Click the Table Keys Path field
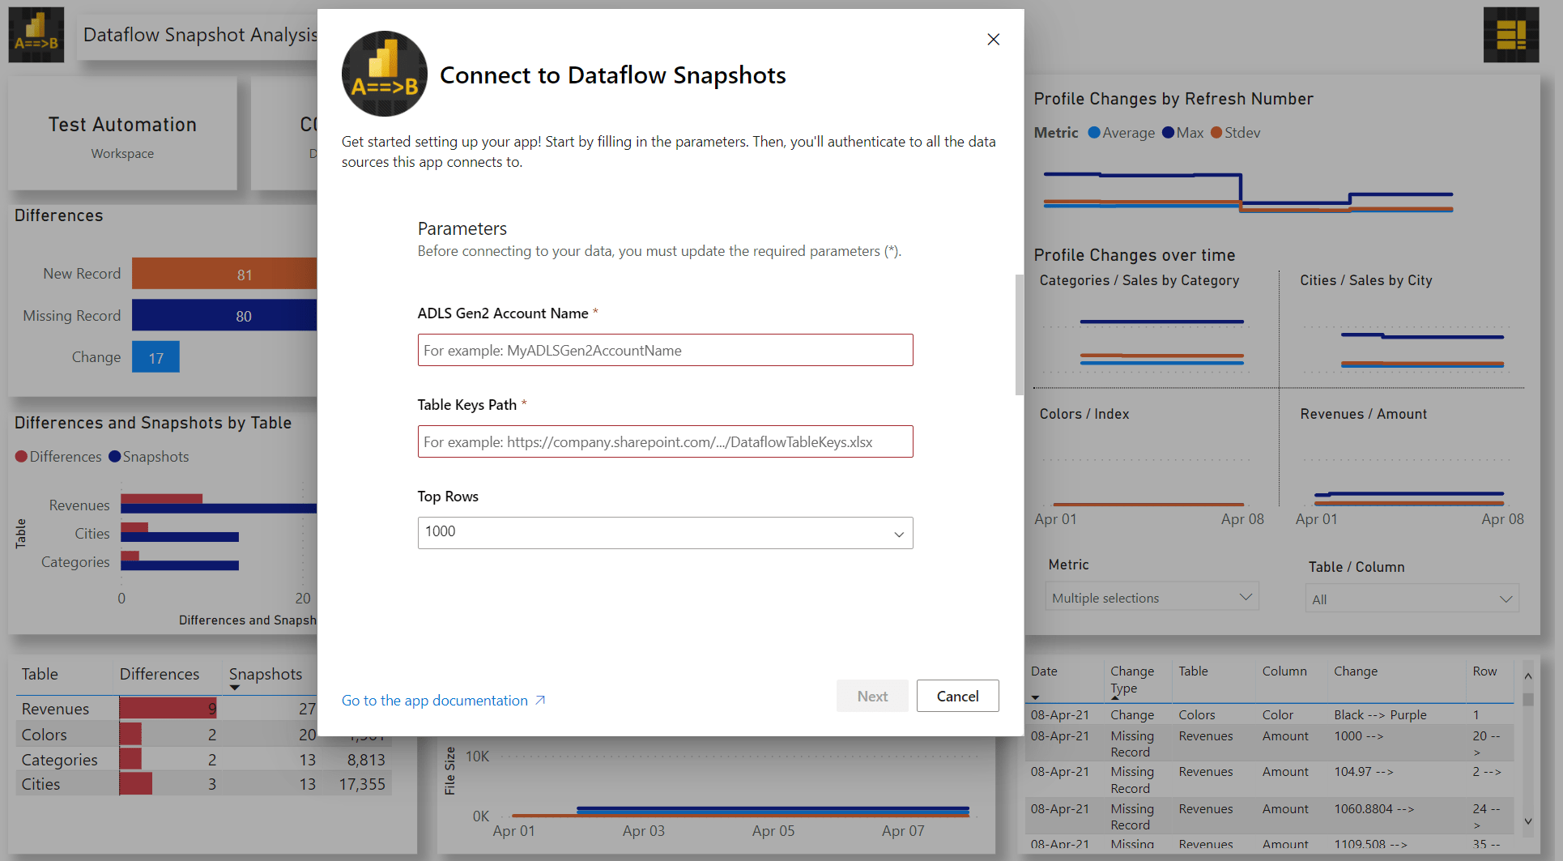This screenshot has width=1563, height=861. (665, 441)
